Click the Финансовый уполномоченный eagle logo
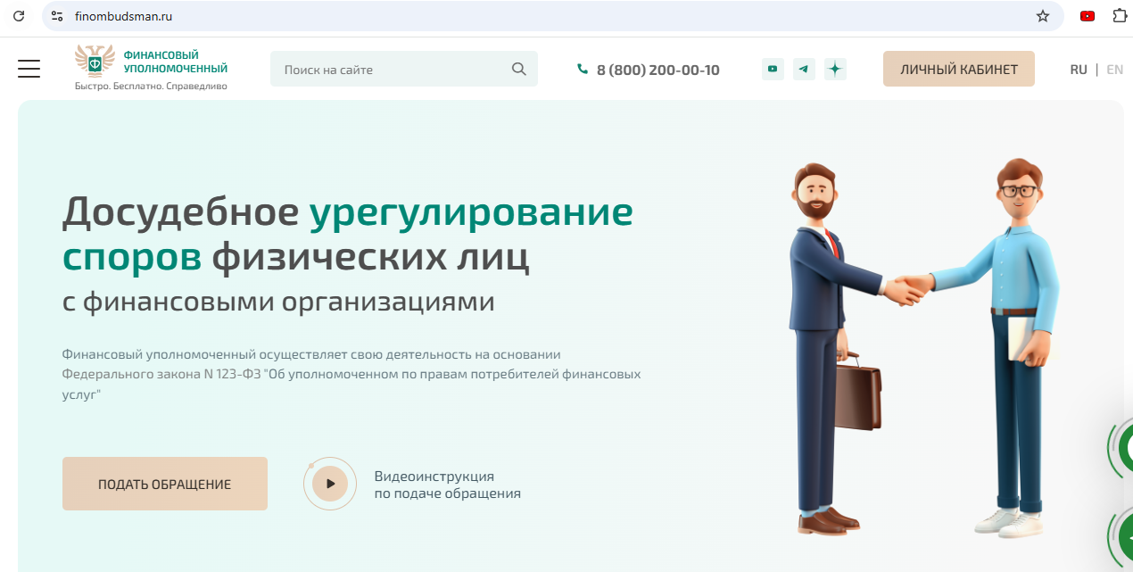 click(x=95, y=62)
